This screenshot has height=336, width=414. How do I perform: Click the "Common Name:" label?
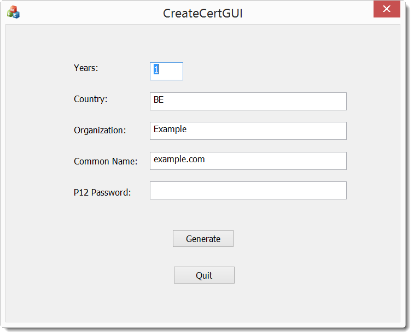[x=106, y=162]
